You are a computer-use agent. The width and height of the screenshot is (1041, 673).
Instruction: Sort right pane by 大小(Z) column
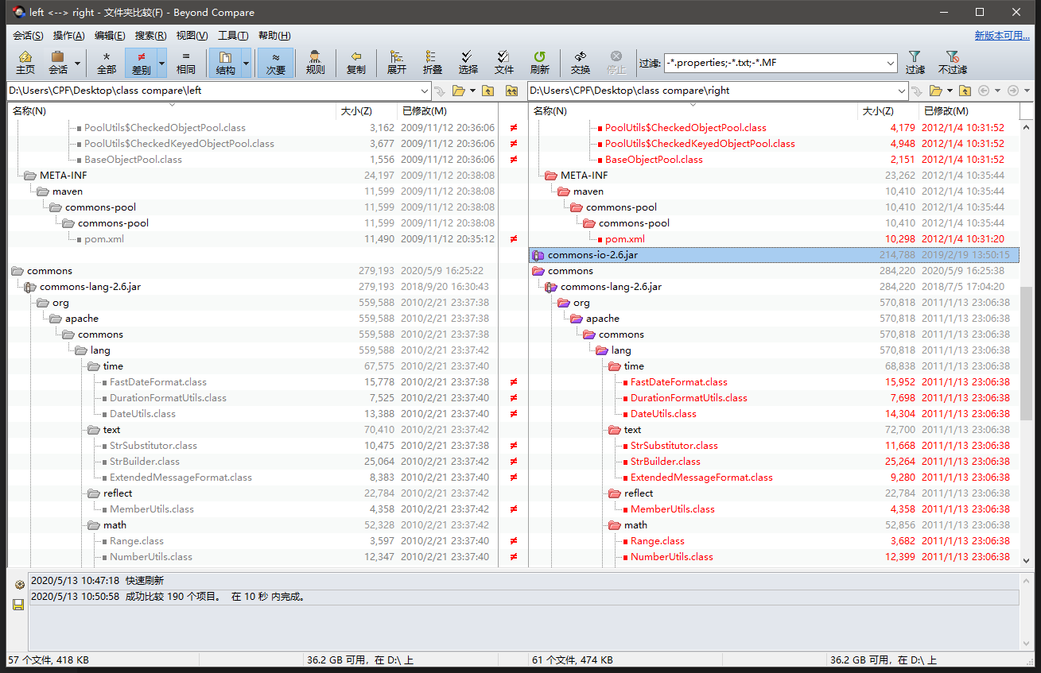pyautogui.click(x=888, y=111)
